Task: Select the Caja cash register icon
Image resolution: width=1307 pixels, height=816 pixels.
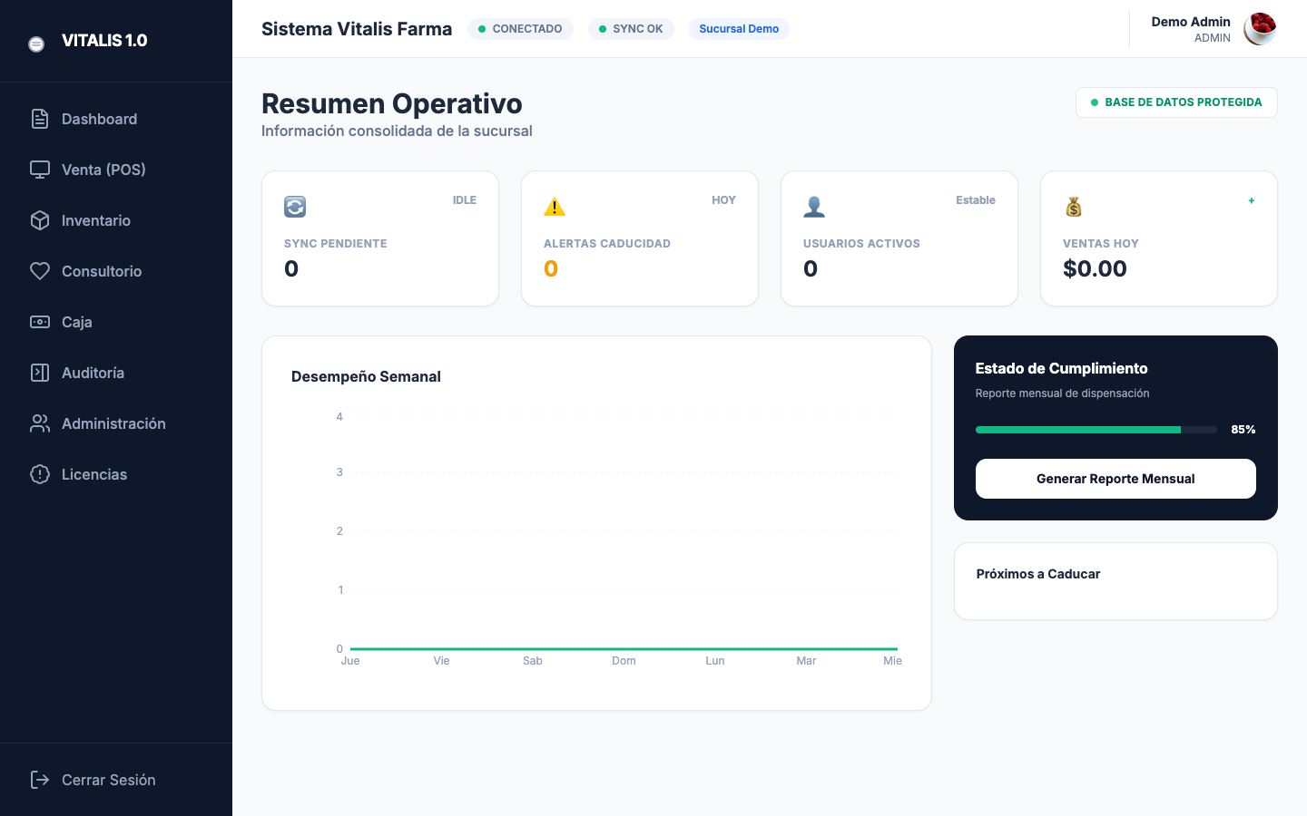Action: (39, 322)
